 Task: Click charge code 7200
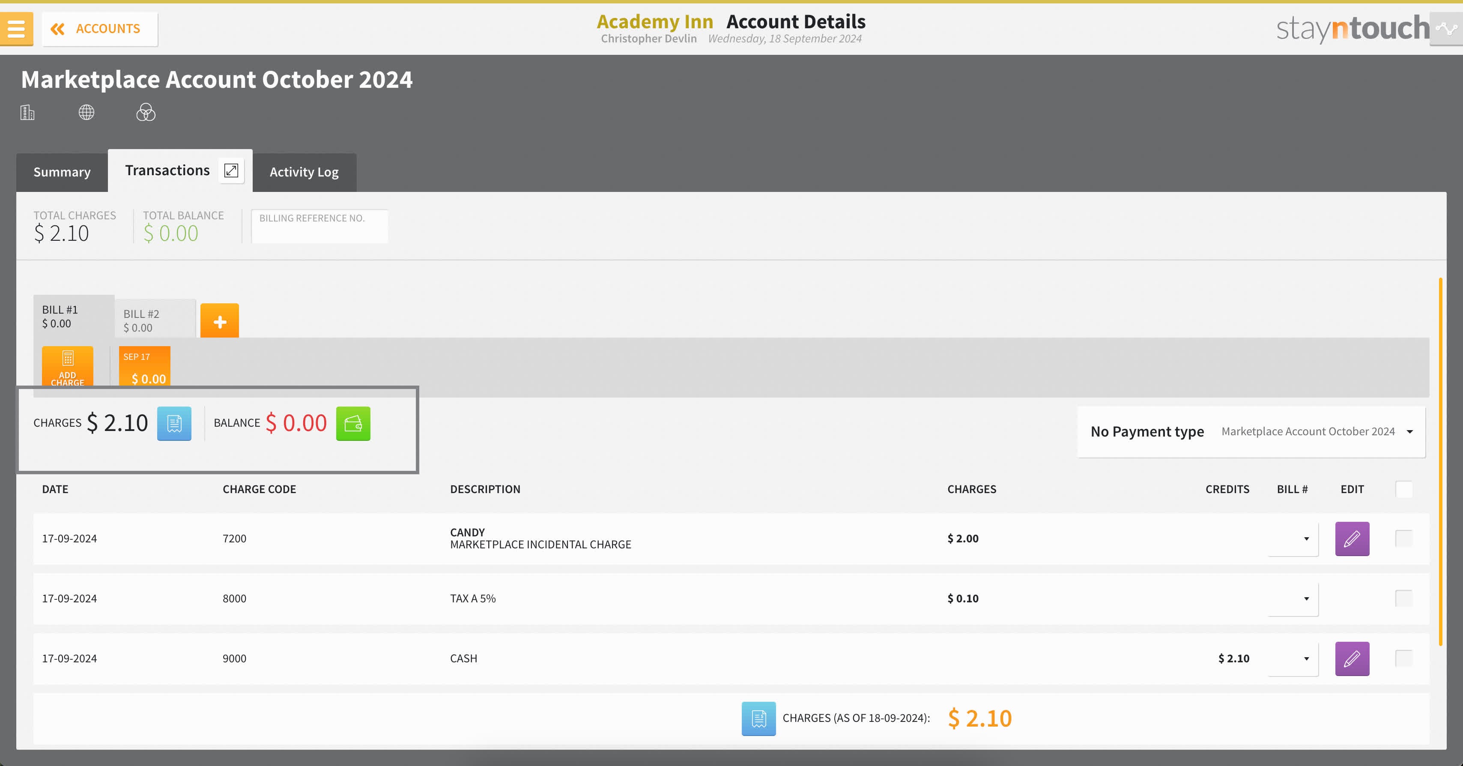(x=235, y=539)
